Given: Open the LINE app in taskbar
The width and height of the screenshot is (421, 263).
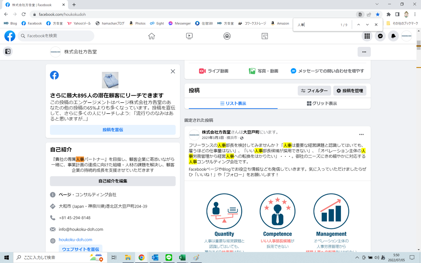Looking at the screenshot, I should pyautogui.click(x=169, y=257).
